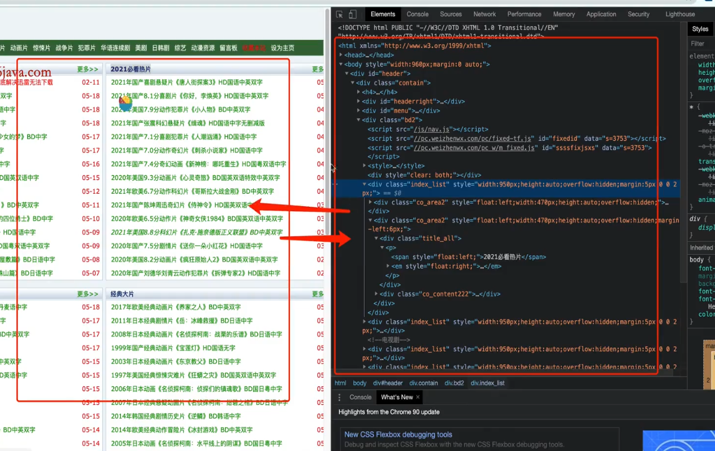Open the 日韩剧 navigation item
Image resolution: width=715 pixels, height=451 pixels.
pyautogui.click(x=160, y=48)
